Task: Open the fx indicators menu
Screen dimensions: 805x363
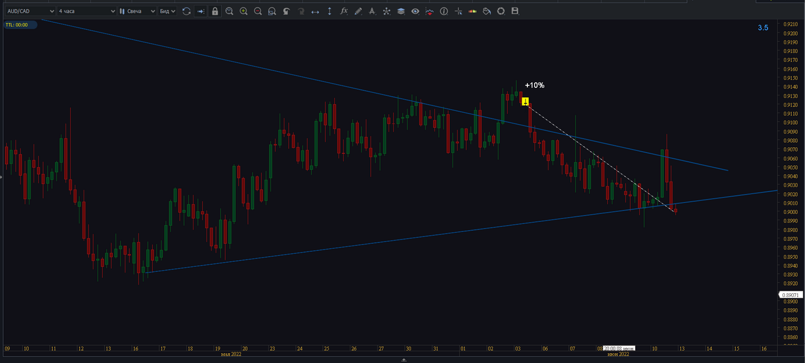Action: click(x=344, y=11)
